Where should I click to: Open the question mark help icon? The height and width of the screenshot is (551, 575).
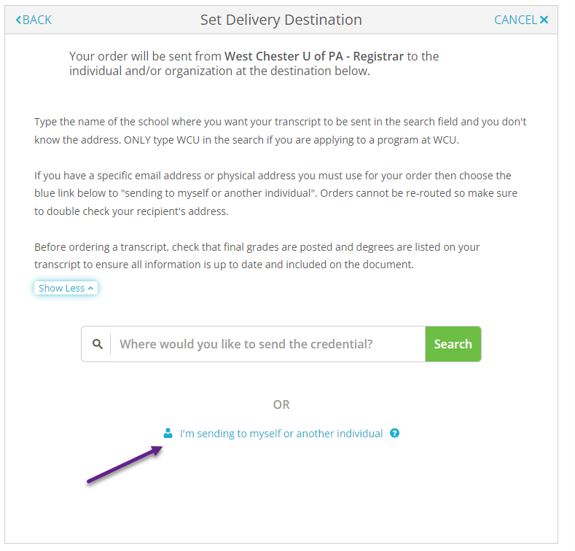point(394,433)
